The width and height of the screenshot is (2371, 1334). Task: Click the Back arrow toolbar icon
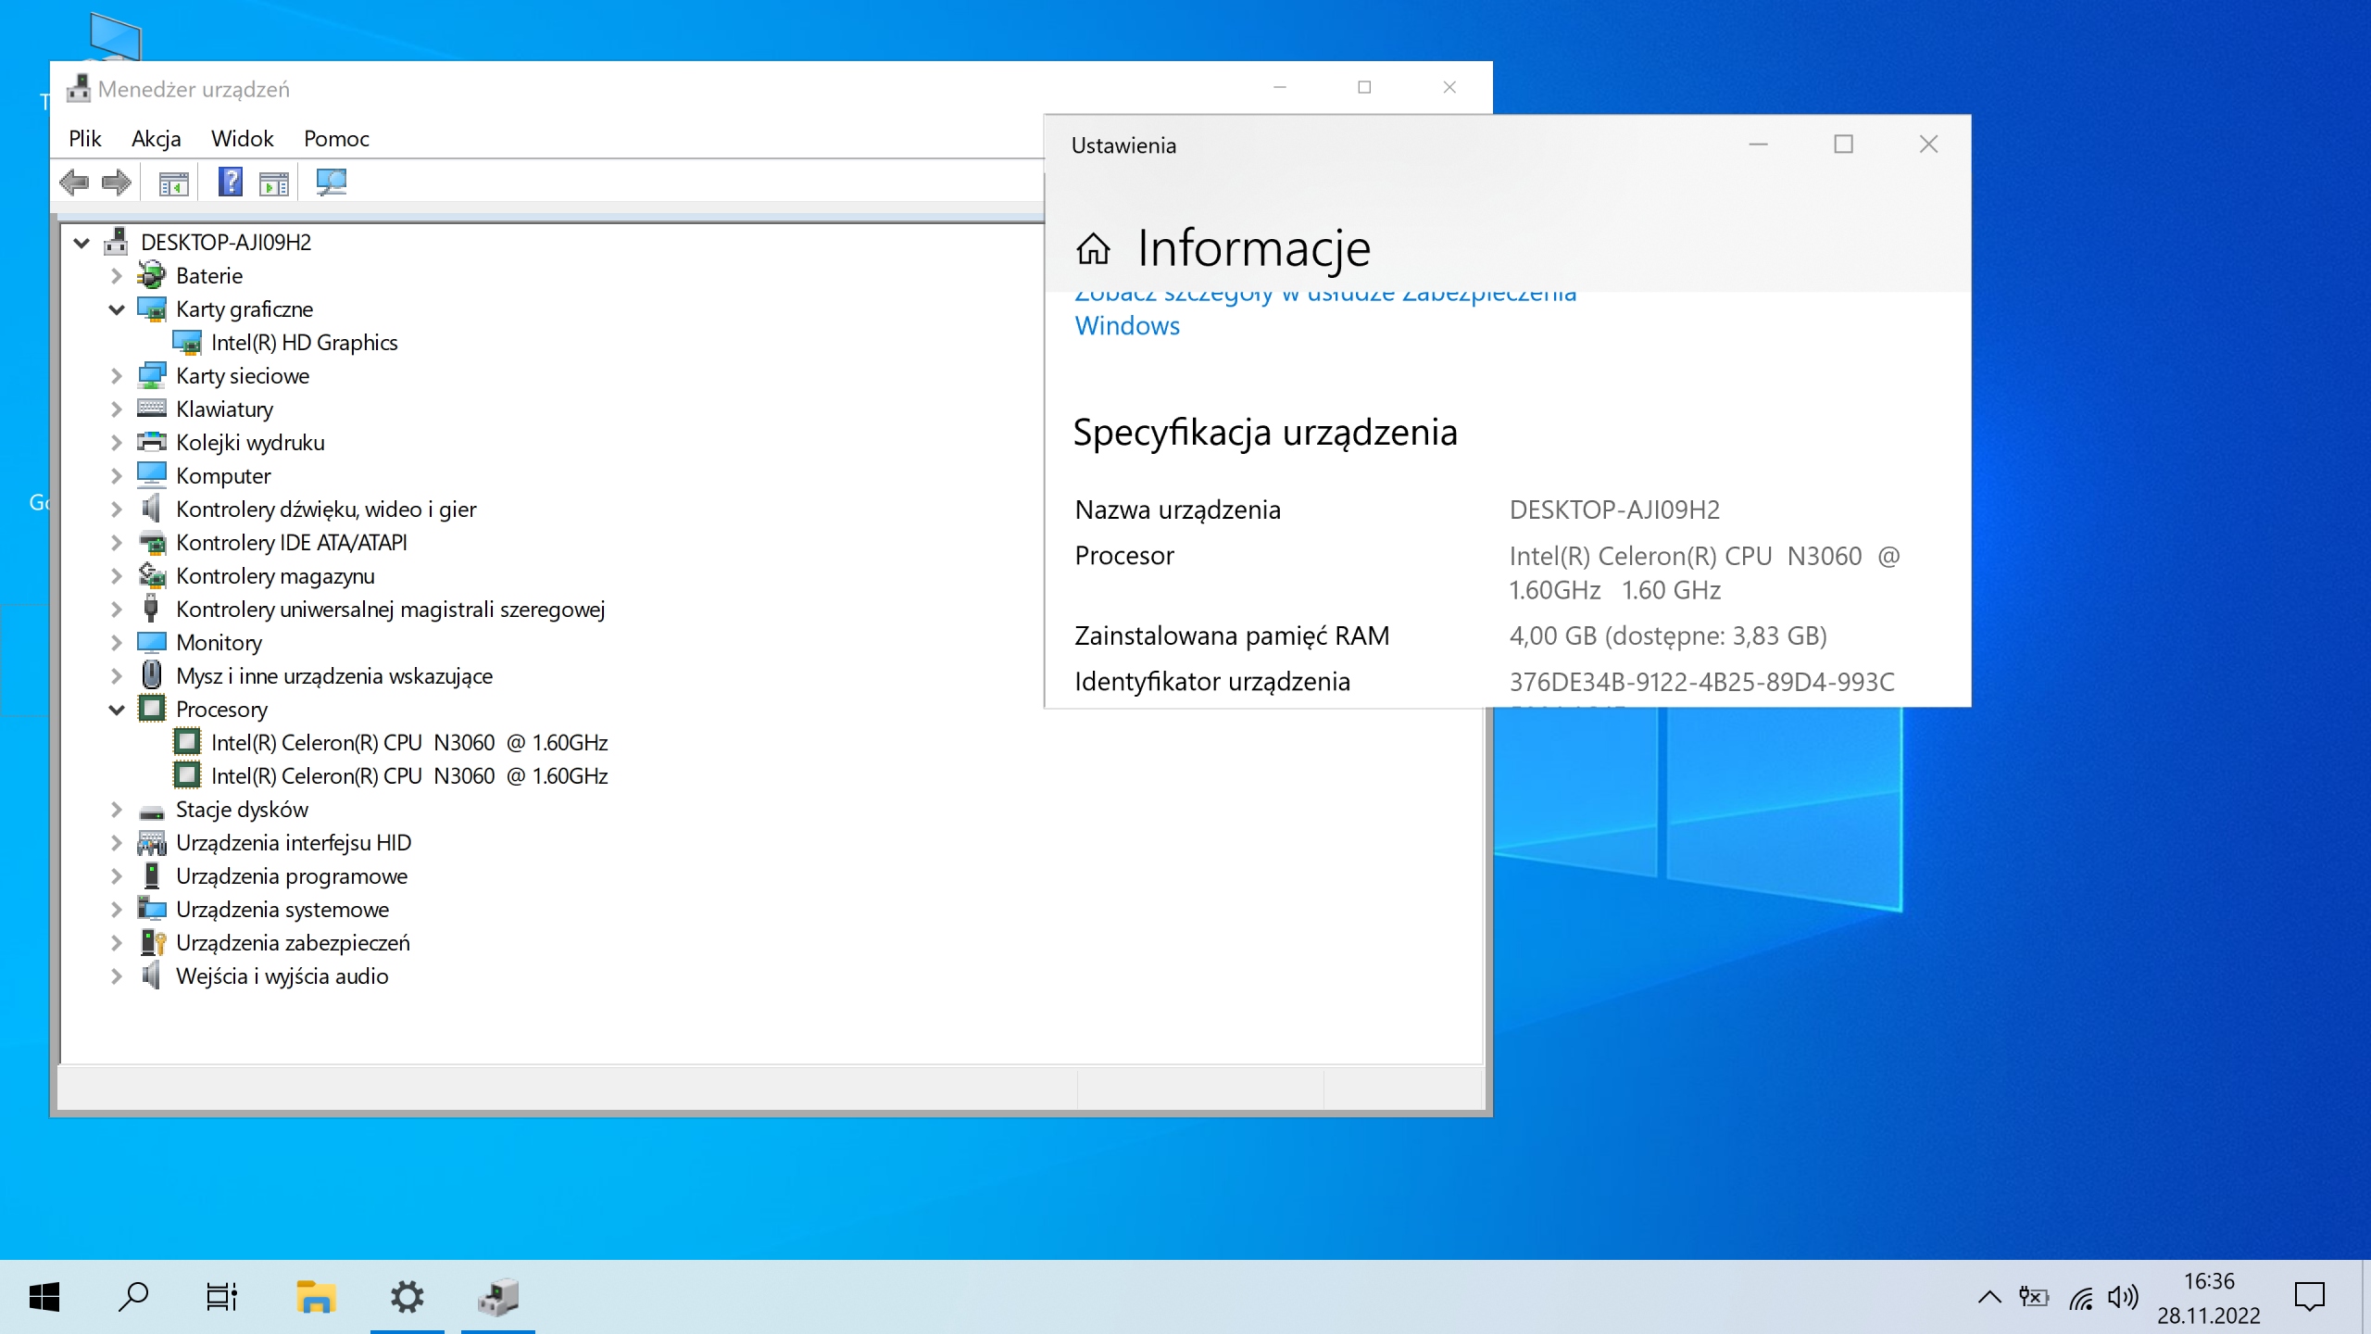coord(74,182)
